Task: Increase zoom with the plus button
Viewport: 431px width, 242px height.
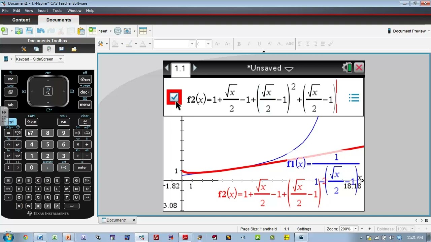Action: coord(369,229)
